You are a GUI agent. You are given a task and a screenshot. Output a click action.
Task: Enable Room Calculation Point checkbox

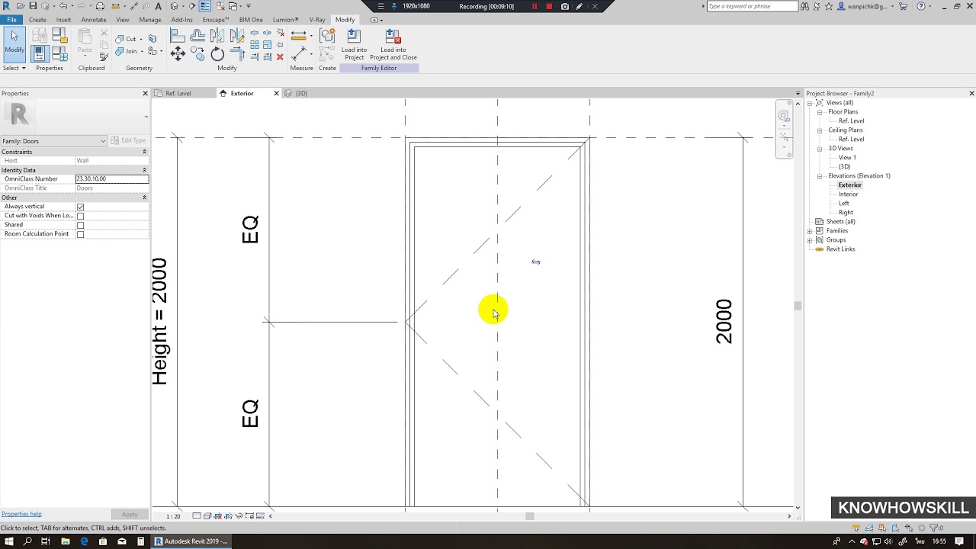(x=80, y=234)
